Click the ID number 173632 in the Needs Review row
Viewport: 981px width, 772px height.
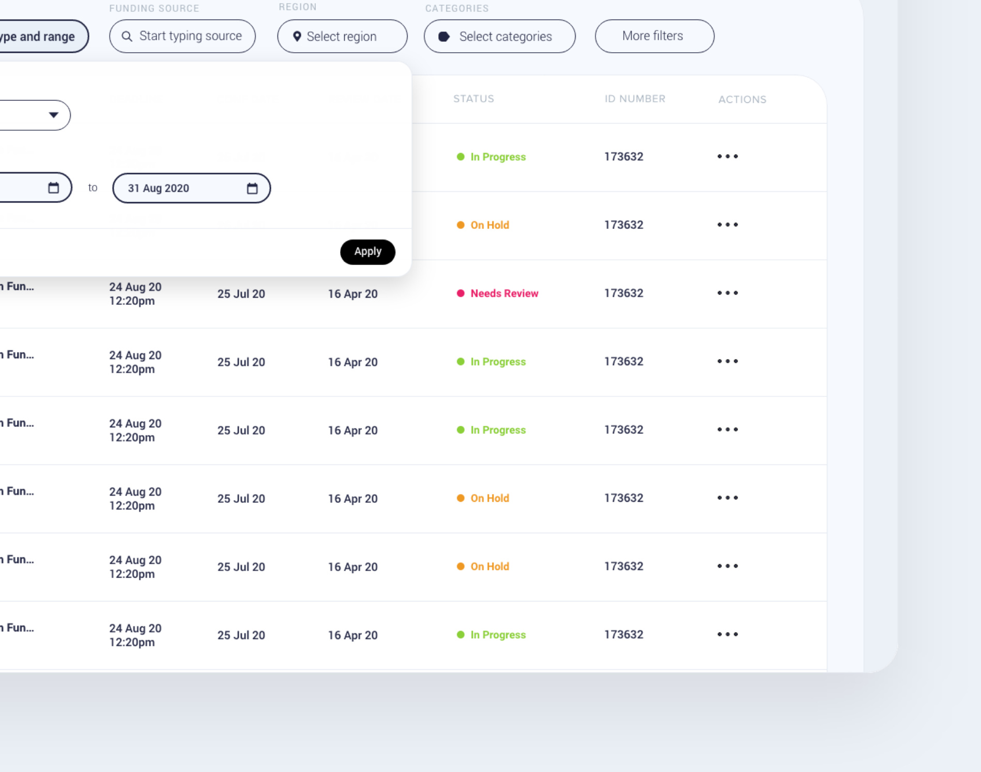[x=623, y=292]
